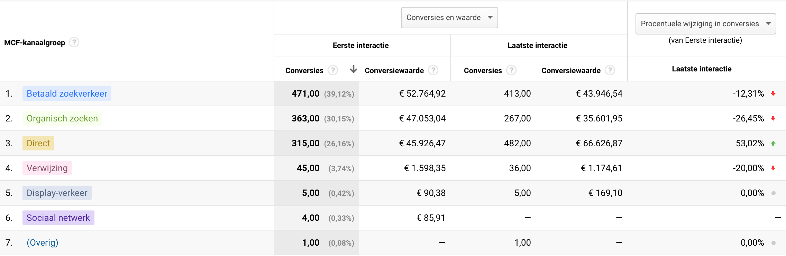
Task: Click the sort descending arrow icon
Action: (353, 69)
